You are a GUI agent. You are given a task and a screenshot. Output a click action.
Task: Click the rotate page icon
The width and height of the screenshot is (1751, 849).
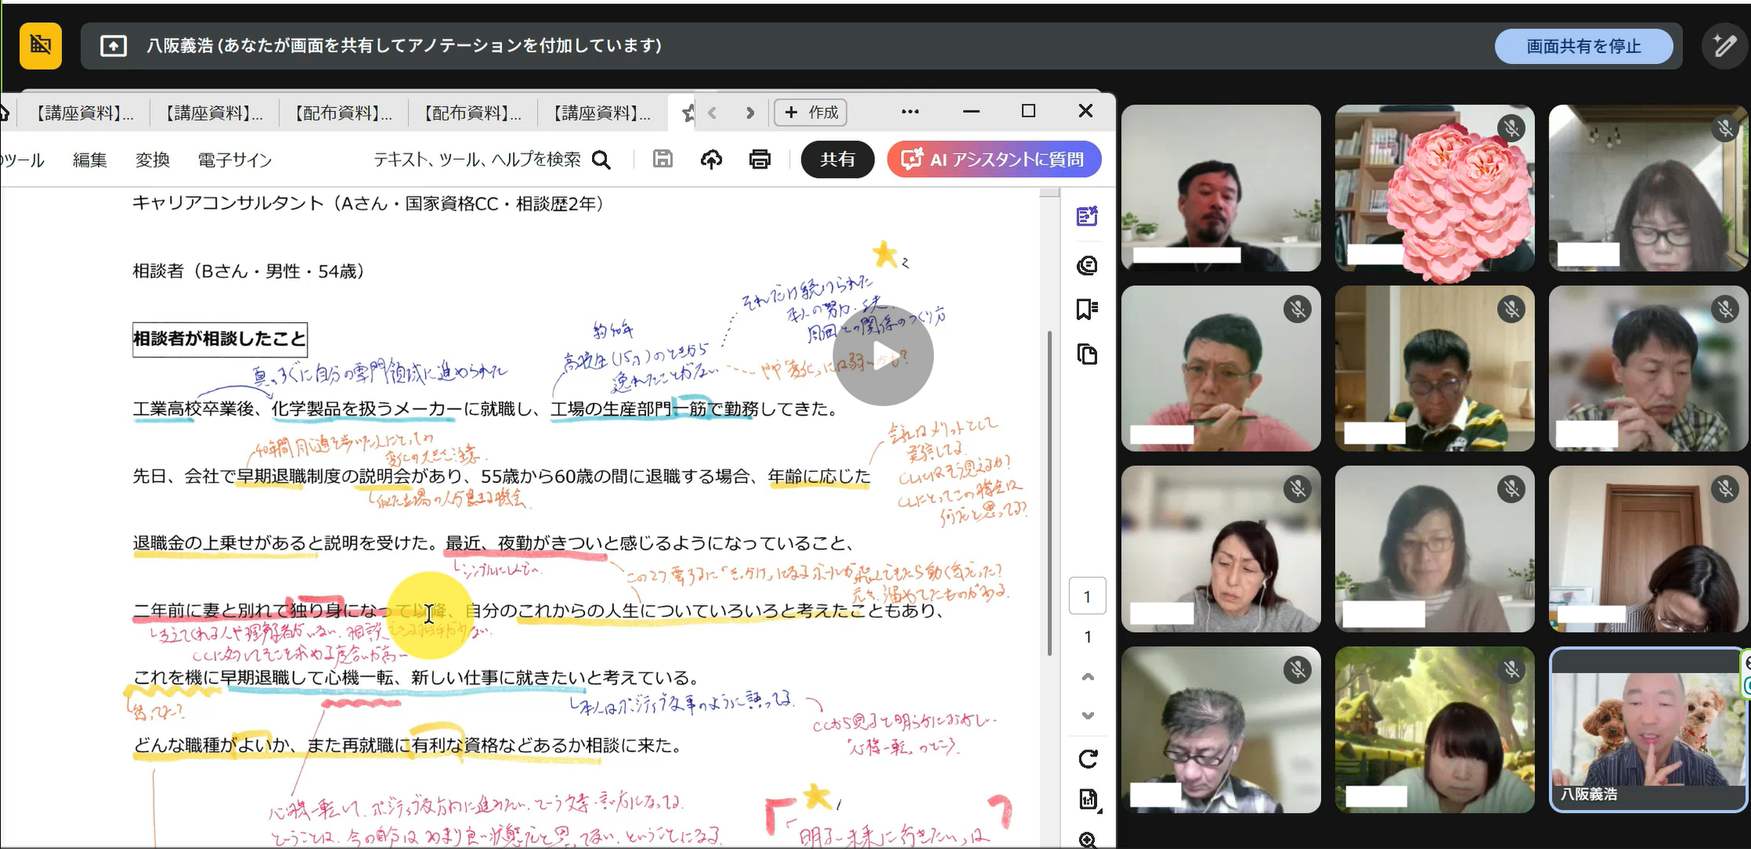1088,759
